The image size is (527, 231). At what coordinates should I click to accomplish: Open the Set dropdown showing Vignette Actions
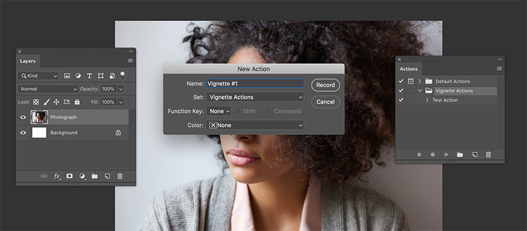[255, 97]
